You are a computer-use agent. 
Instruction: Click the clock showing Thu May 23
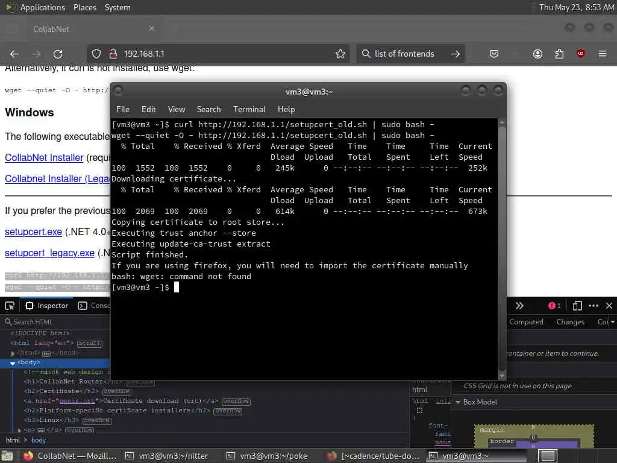(576, 7)
